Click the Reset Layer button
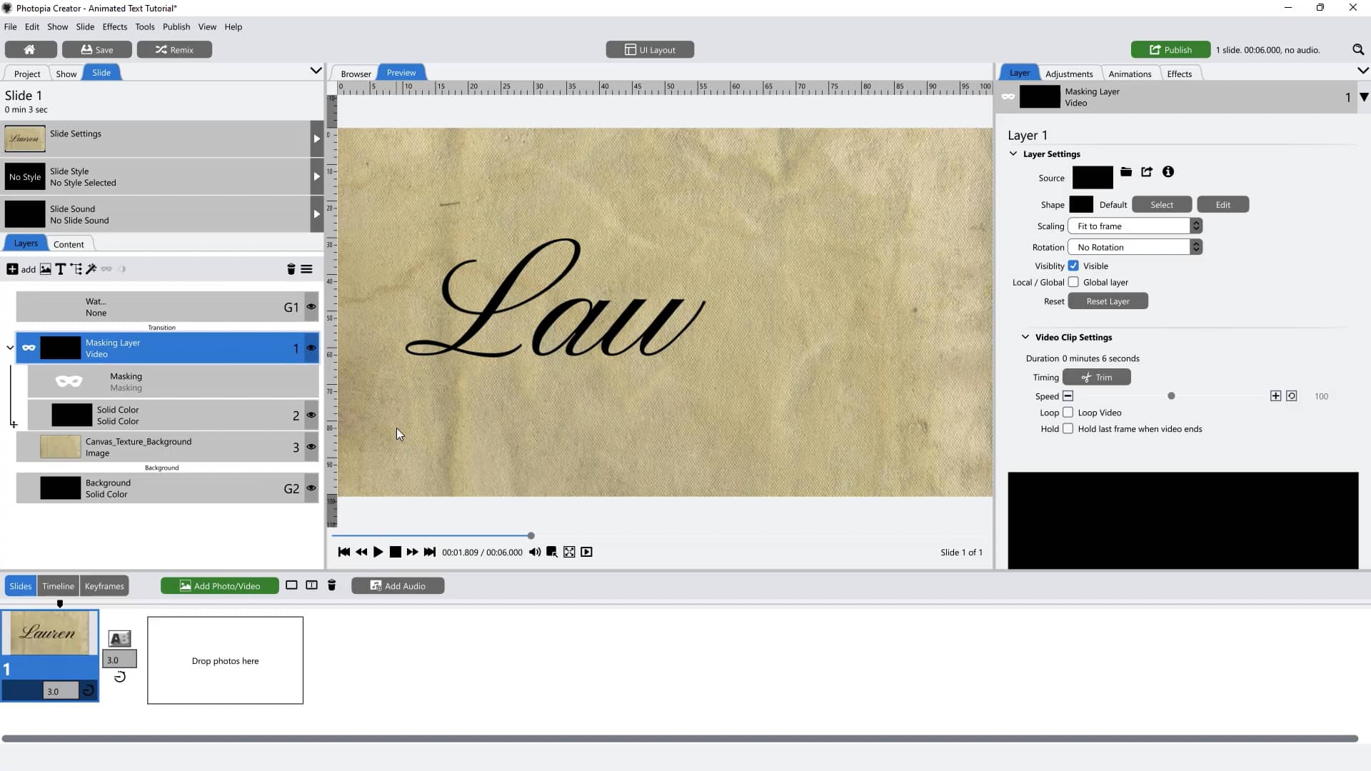Image resolution: width=1371 pixels, height=771 pixels. point(1108,301)
